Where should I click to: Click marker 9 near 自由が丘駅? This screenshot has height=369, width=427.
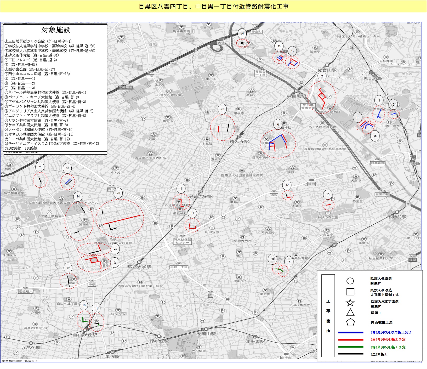[x=96, y=308]
